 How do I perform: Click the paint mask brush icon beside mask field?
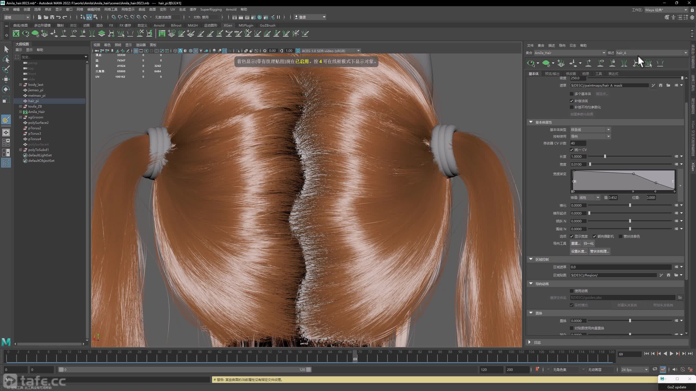(x=653, y=85)
